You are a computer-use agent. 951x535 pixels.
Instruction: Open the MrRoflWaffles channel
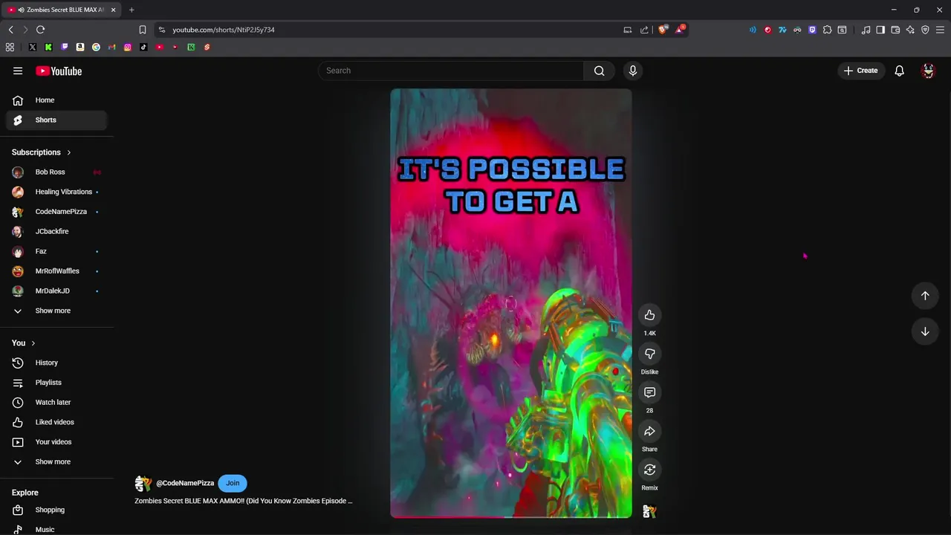click(56, 271)
